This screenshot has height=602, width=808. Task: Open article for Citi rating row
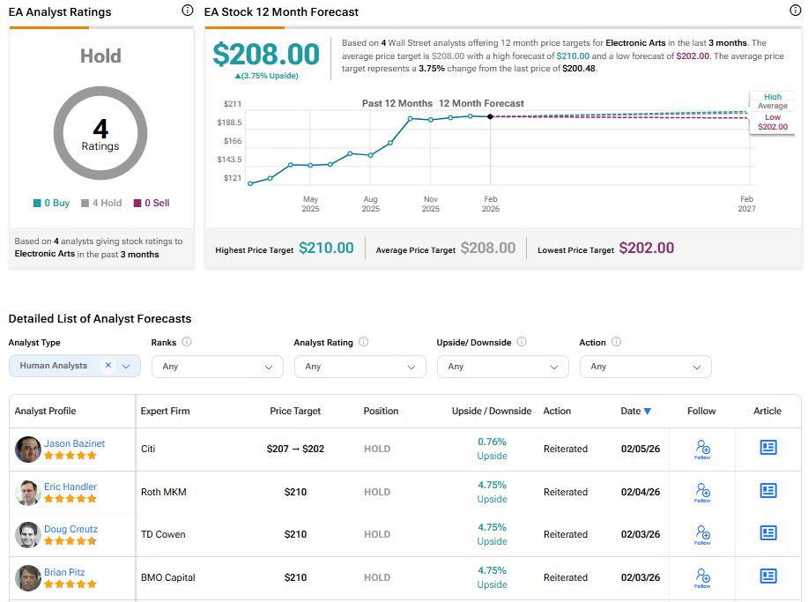[768, 448]
